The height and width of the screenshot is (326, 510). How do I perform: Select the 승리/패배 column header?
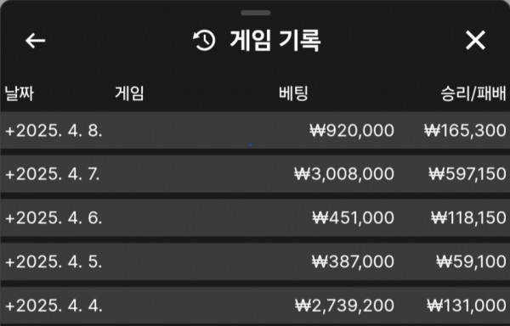coord(473,93)
